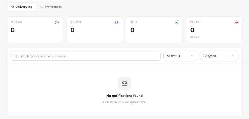Viewport: 249px width, 119px height.
Task: Click the 'No notifications found' heading
Action: pos(125,96)
